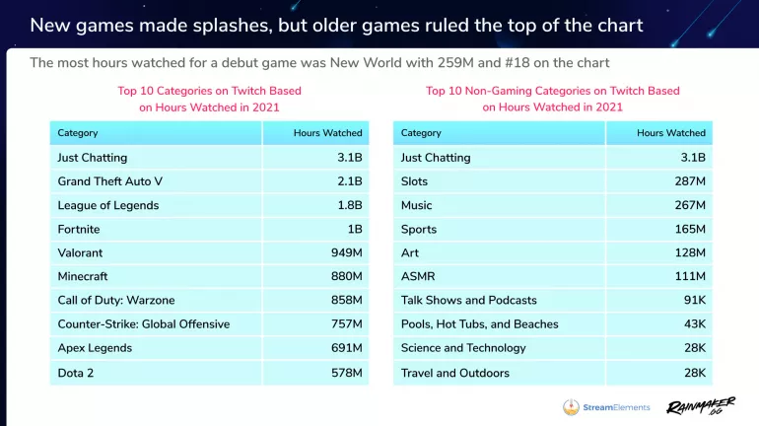Click Talk Shows and Podcasts entry
The image size is (759, 426).
pos(468,300)
